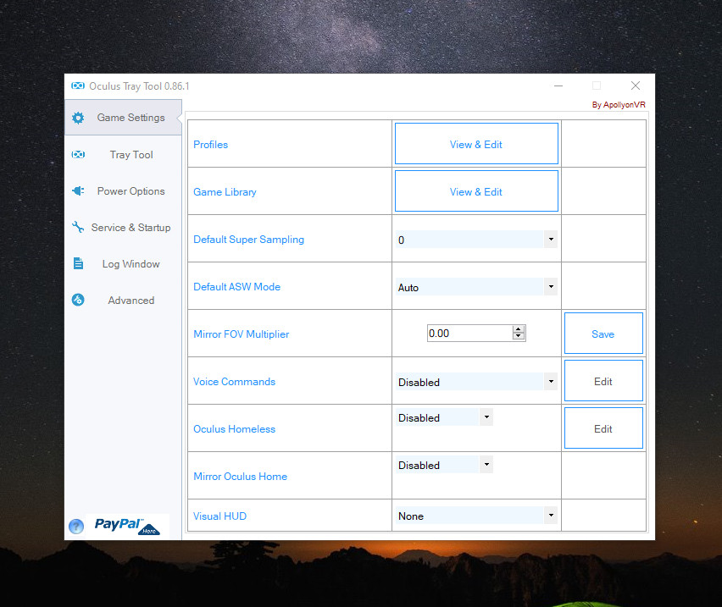Click the Voice Commands label
Image resolution: width=722 pixels, height=607 pixels.
[235, 381]
